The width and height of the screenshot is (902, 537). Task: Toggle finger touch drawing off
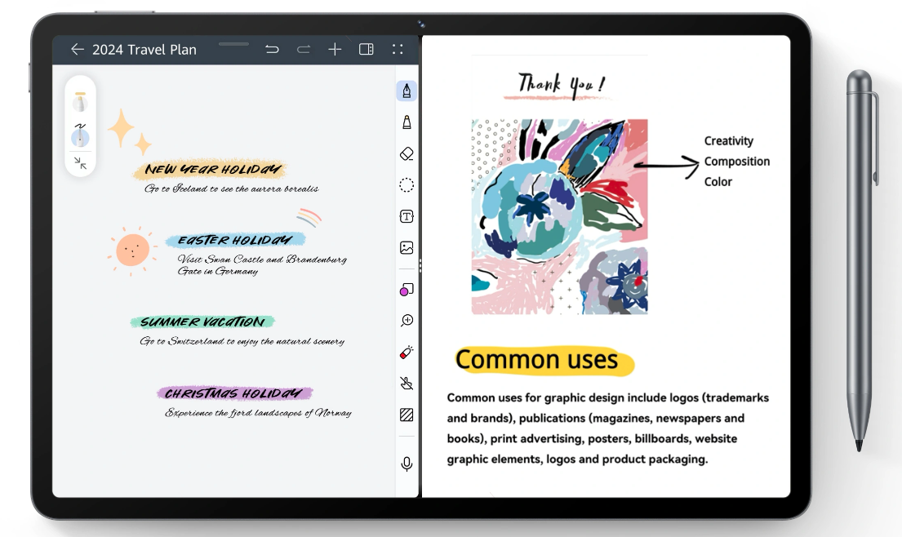[407, 383]
